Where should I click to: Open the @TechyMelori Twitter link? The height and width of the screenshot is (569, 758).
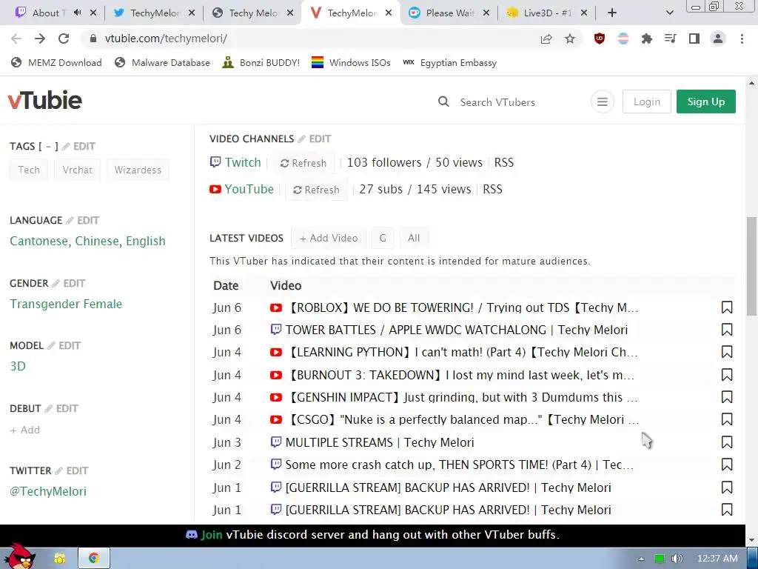point(48,491)
